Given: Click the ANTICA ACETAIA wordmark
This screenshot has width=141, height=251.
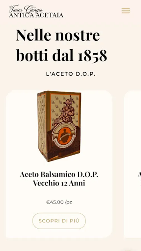Looking at the screenshot, I should (36, 15).
